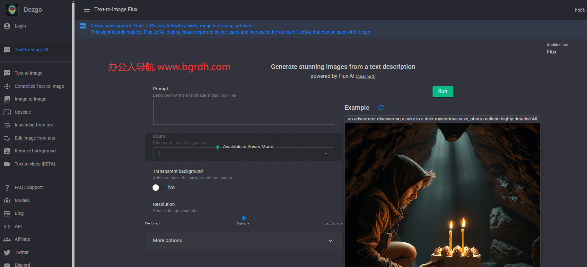Image resolution: width=587 pixels, height=267 pixels.
Task: Click the Dezgo logo icon
Action: point(12,10)
